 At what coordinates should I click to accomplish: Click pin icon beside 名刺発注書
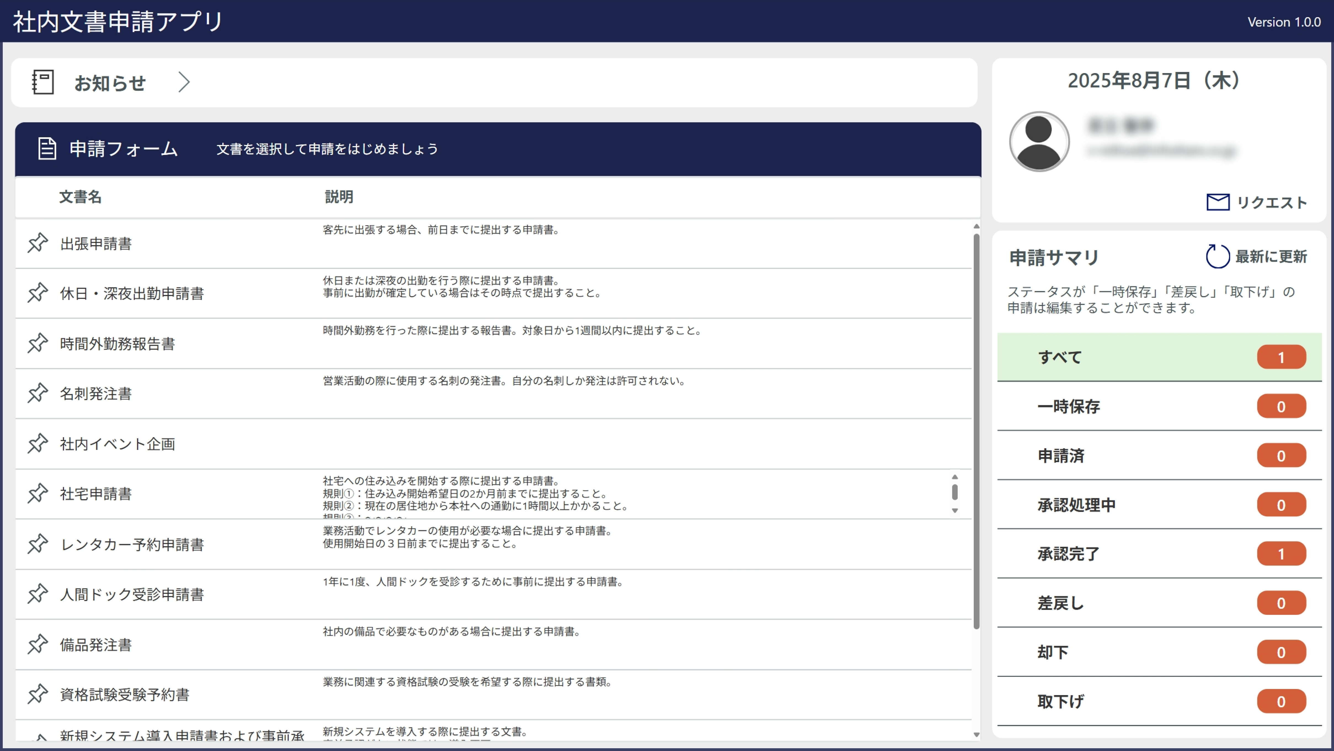(x=38, y=393)
